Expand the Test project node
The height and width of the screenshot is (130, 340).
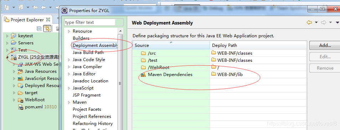click(7, 50)
